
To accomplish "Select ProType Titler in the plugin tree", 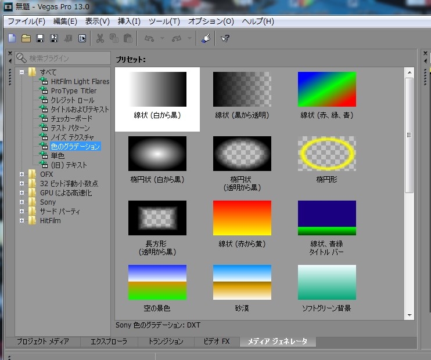I will point(73,91).
